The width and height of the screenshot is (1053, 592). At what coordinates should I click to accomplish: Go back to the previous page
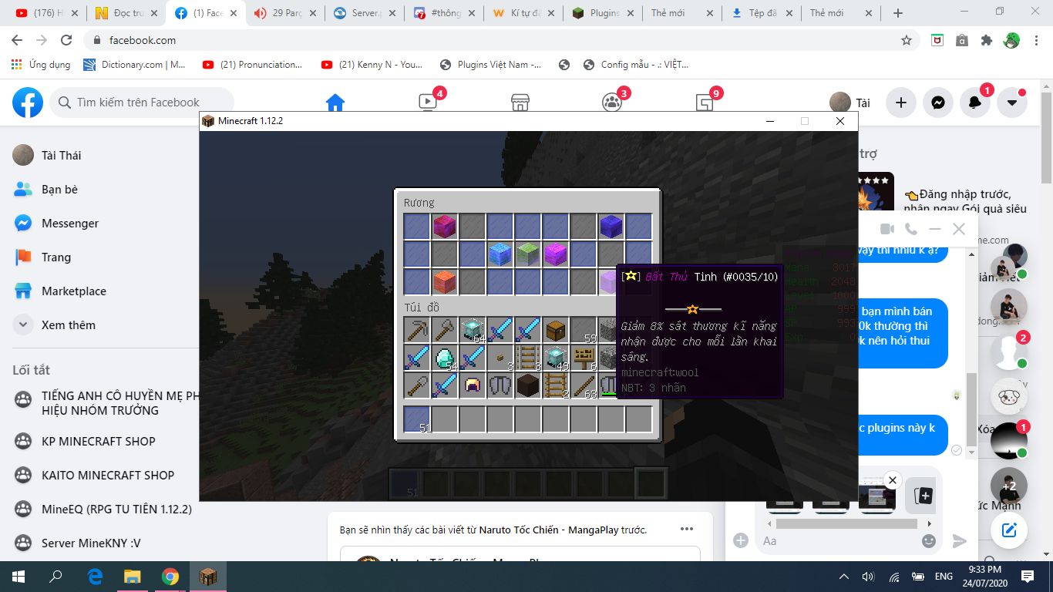[x=17, y=40]
